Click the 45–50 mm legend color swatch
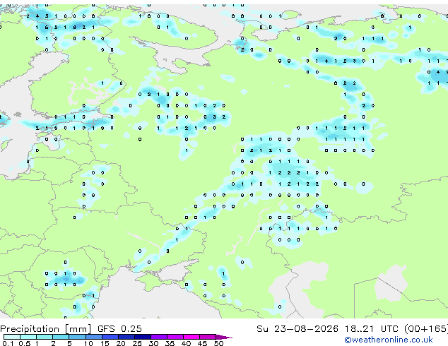Image resolution: width=448 pixels, height=346 pixels. click(x=208, y=337)
